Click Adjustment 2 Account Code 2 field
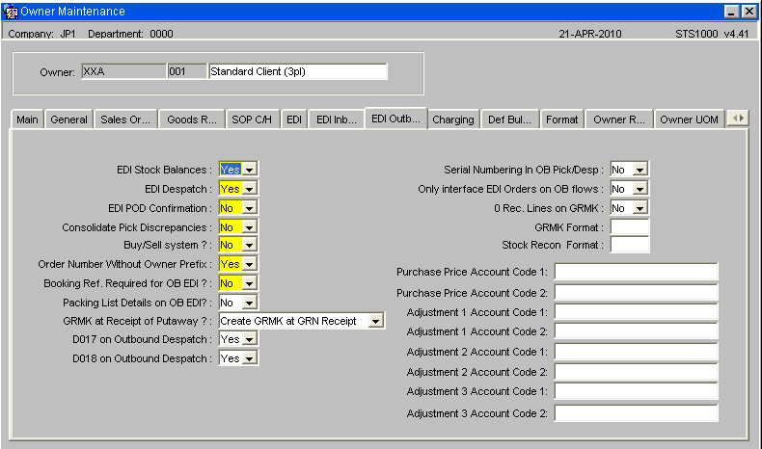Viewport: 762px width, 449px height. [637, 372]
